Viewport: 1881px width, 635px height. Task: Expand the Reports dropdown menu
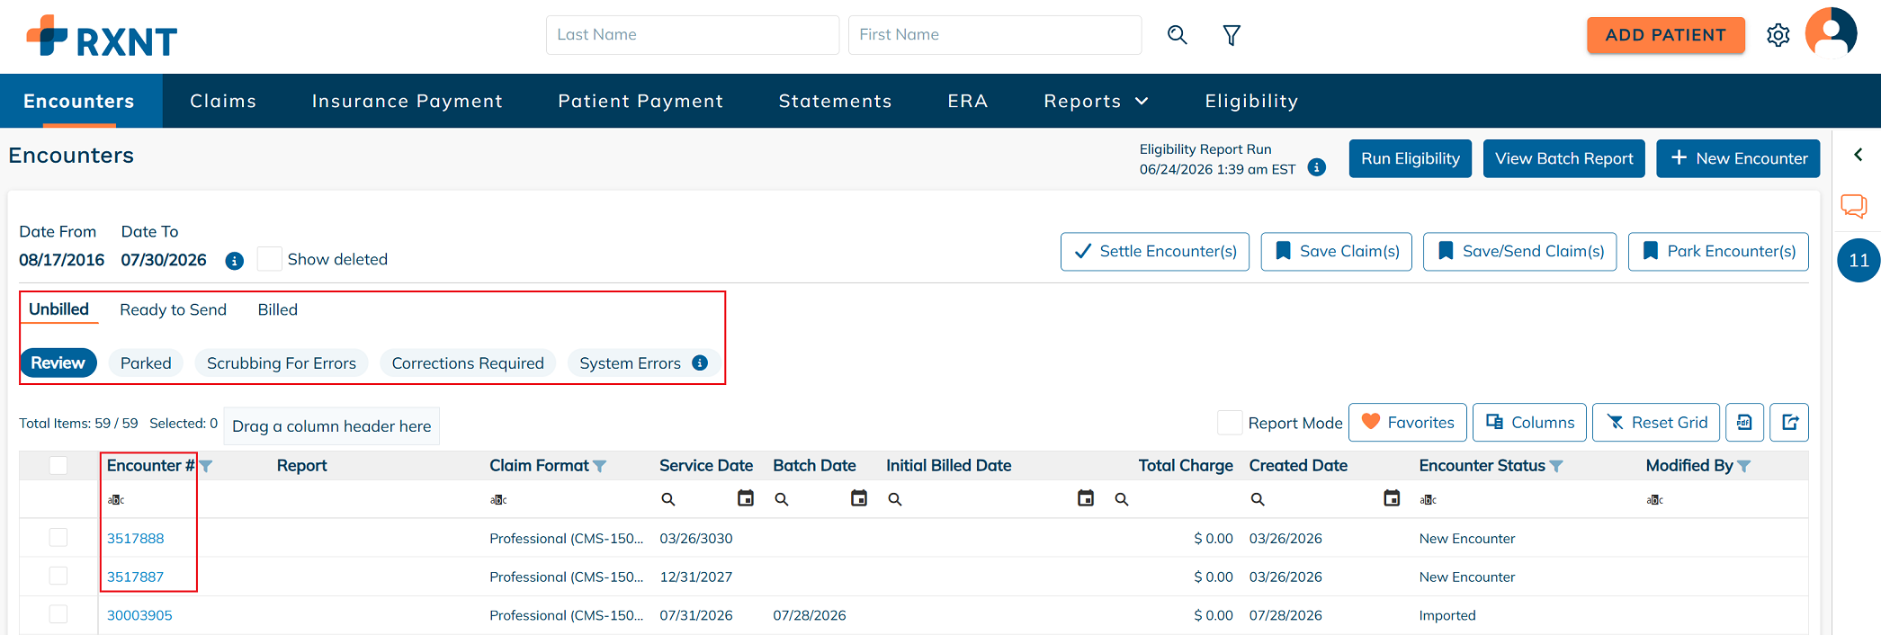pyautogui.click(x=1096, y=101)
